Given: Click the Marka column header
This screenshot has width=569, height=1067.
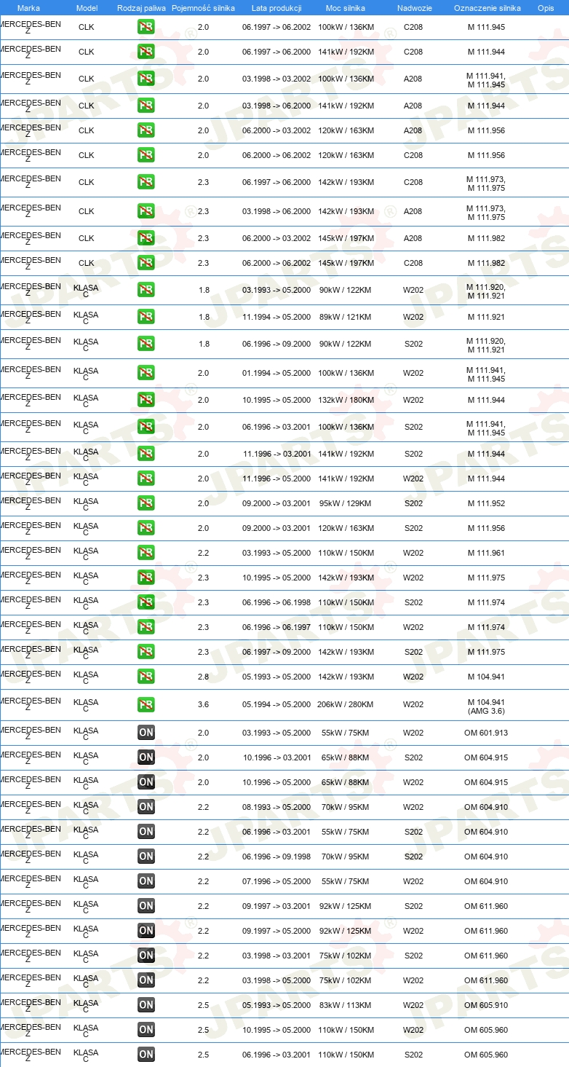Looking at the screenshot, I should [28, 8].
